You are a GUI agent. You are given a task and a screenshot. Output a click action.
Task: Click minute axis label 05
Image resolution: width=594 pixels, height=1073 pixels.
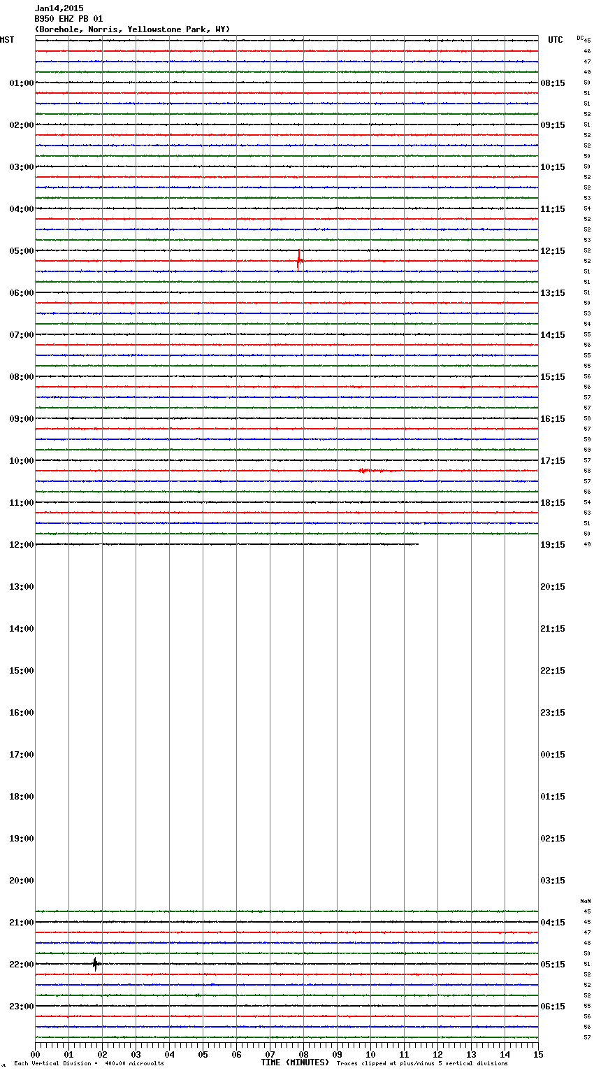[x=203, y=1054]
